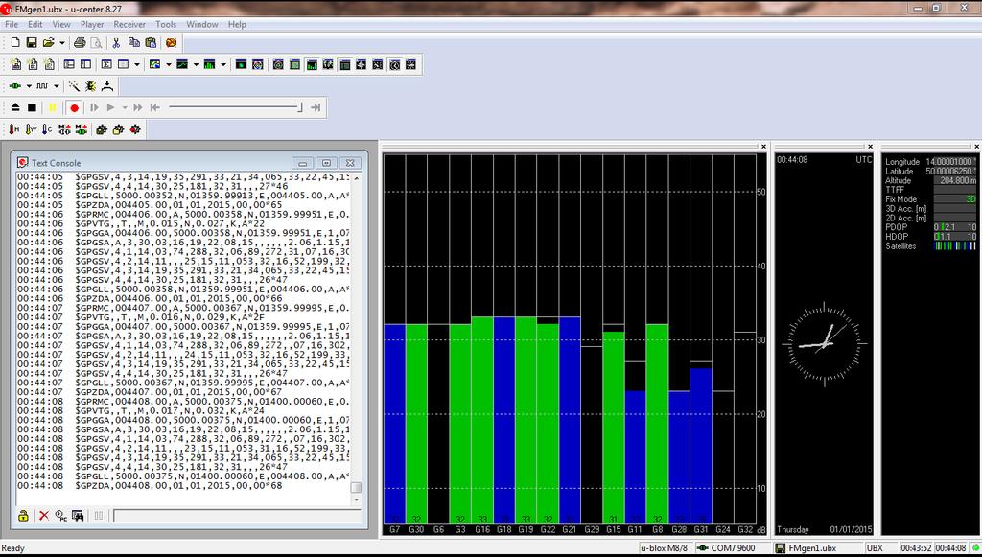Click the Copy icon
Screen dimensions: 982x557
click(x=133, y=42)
